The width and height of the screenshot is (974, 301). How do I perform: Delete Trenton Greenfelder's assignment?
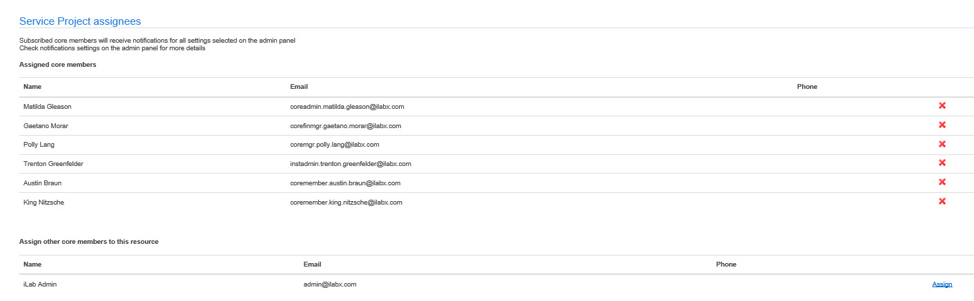942,163
